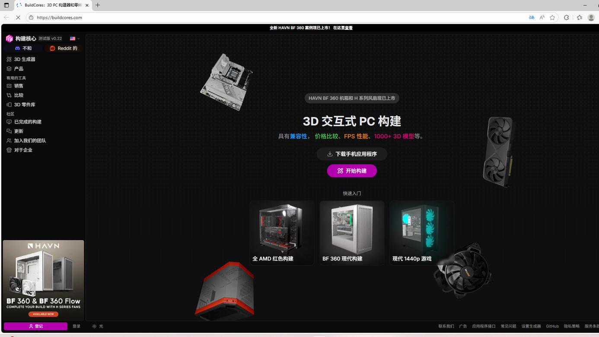Click the address bar URL field
Screen dimensions: 599x337
[277, 17]
